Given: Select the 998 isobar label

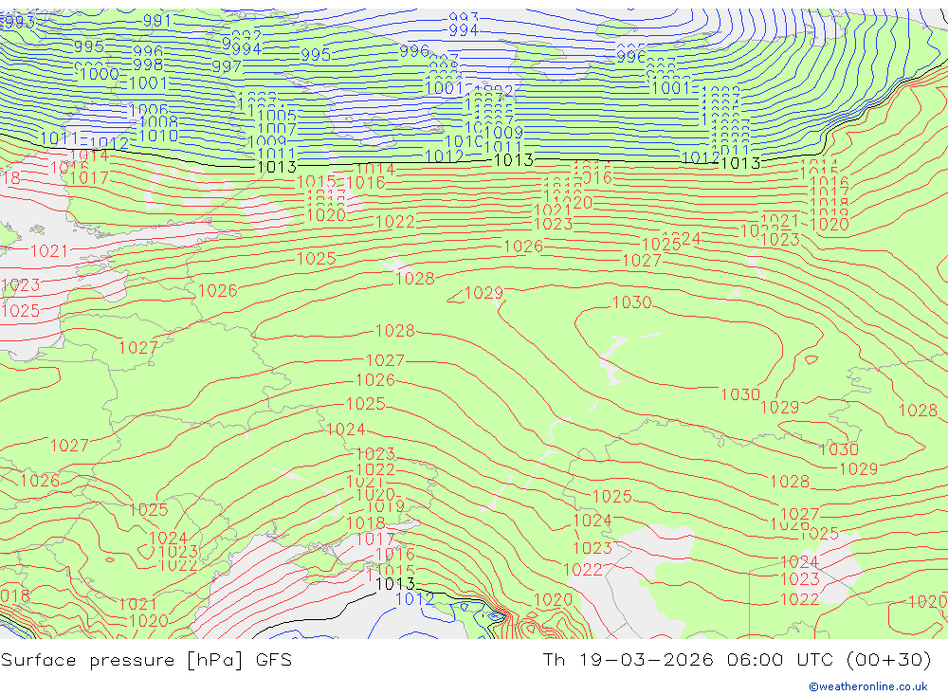Looking at the screenshot, I should 148,64.
